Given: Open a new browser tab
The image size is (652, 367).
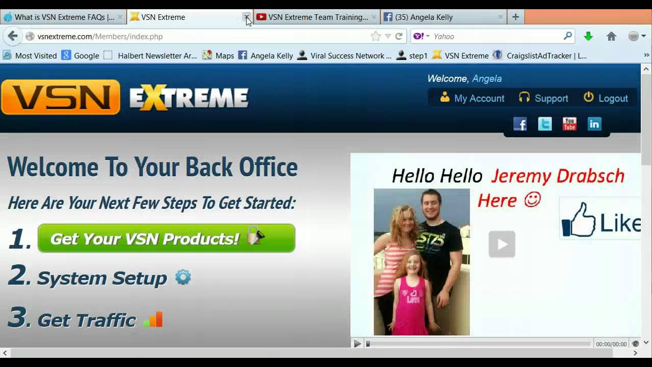Looking at the screenshot, I should pos(515,17).
